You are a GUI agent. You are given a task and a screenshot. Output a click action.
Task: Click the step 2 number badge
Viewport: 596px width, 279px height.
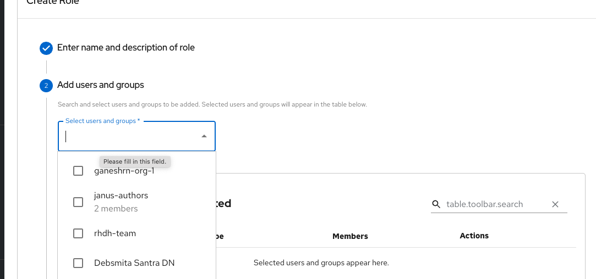point(46,86)
